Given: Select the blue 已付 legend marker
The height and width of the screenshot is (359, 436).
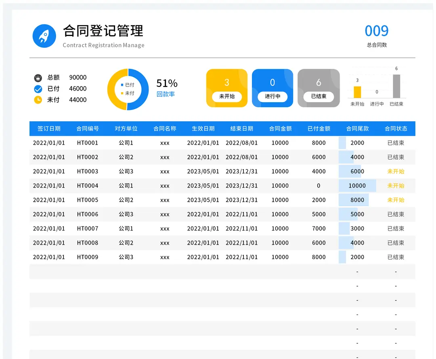Looking at the screenshot, I should [x=122, y=84].
